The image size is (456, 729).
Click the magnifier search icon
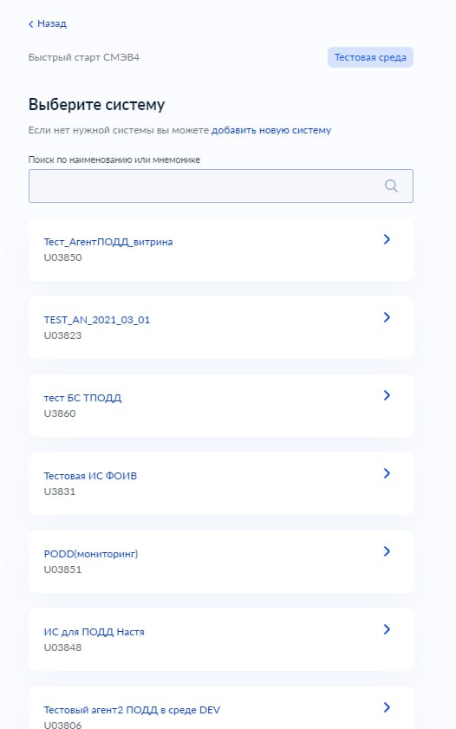(391, 186)
